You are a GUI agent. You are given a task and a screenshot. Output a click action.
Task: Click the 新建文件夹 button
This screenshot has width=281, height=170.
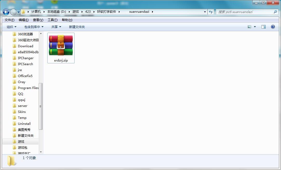tap(77, 27)
